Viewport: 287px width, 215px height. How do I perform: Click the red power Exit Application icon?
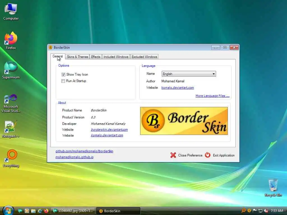(x=208, y=155)
